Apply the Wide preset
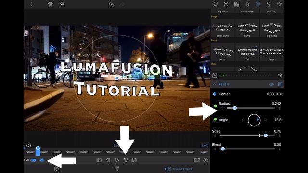 point(271,52)
